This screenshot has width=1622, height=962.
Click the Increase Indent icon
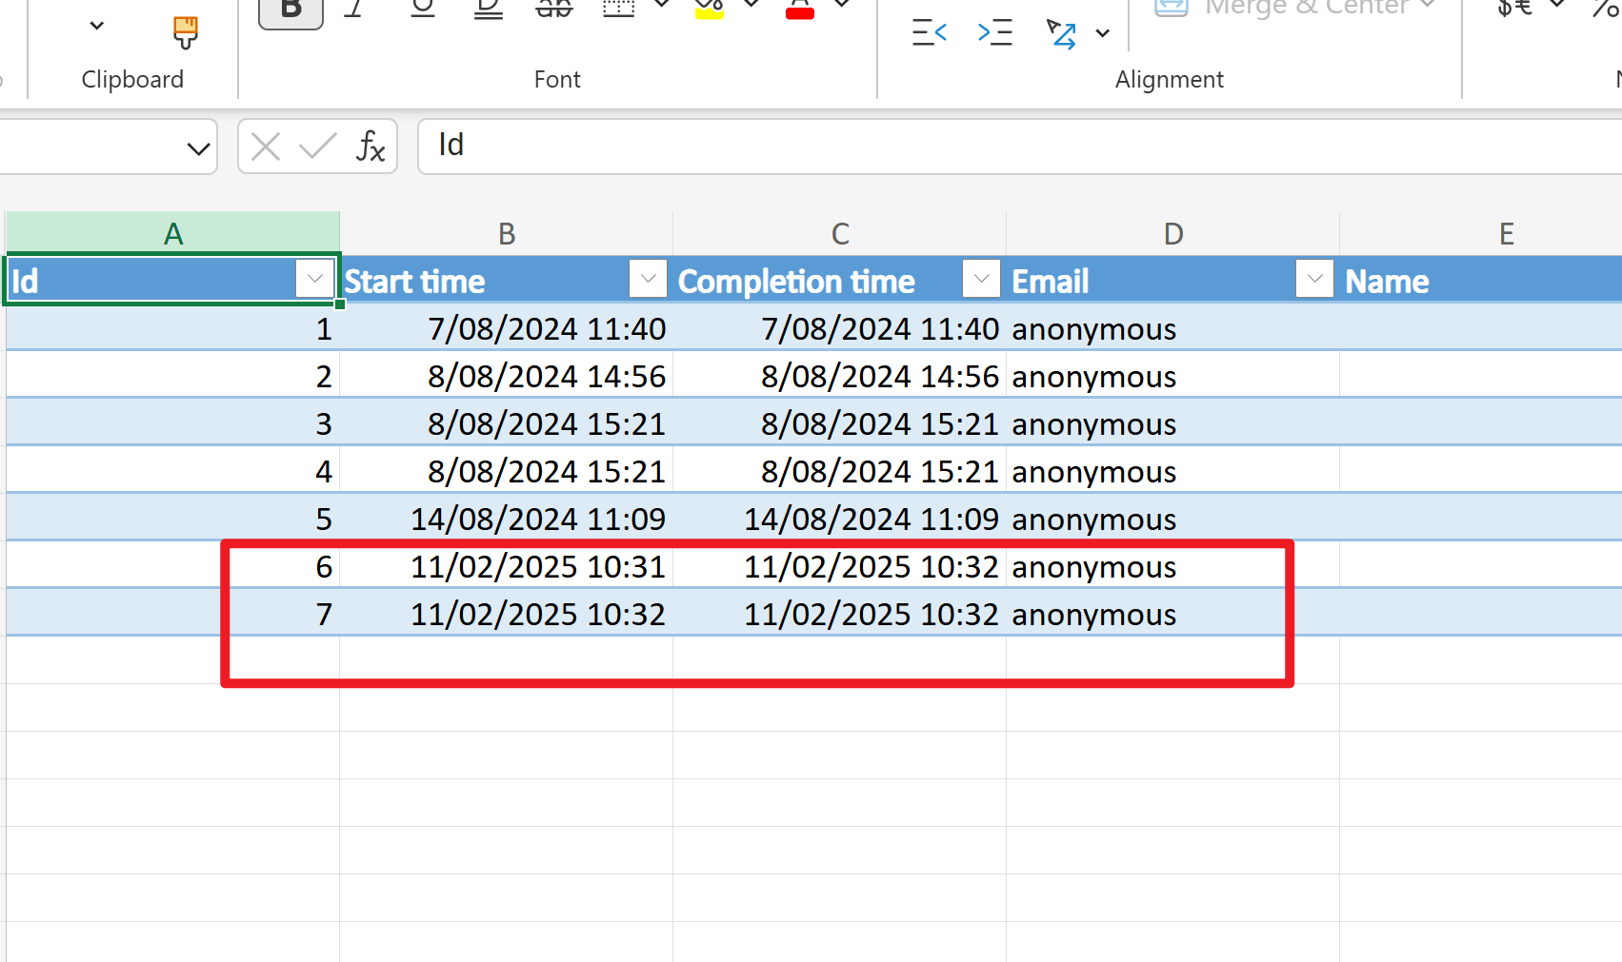click(x=994, y=33)
